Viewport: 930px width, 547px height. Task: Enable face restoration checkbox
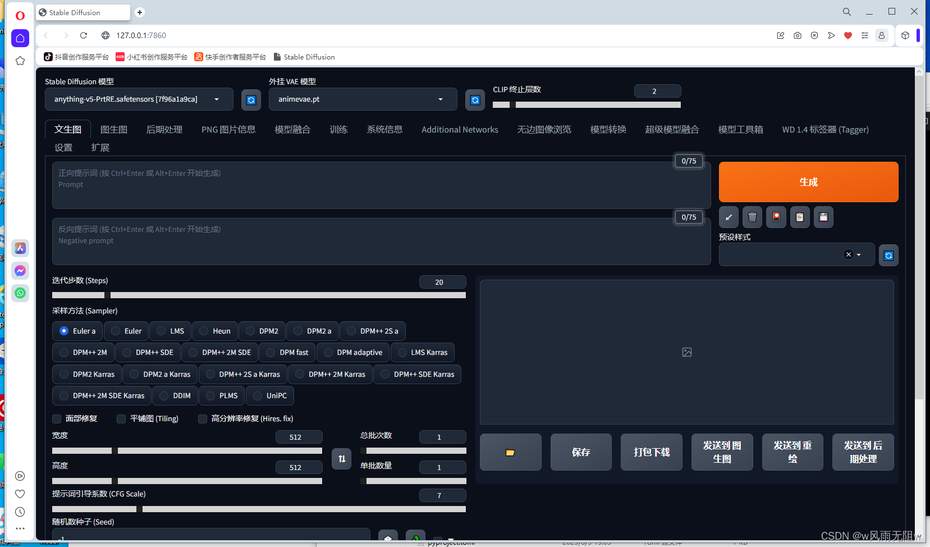[x=57, y=419]
